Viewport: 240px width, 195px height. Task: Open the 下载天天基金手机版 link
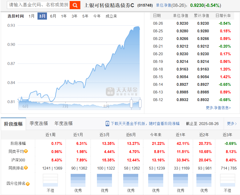(x=145, y=123)
